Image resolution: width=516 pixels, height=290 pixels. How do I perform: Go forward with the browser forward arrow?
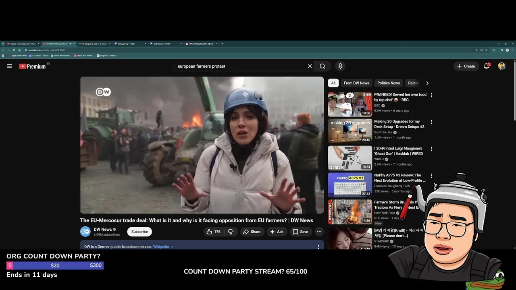[x=8, y=50]
